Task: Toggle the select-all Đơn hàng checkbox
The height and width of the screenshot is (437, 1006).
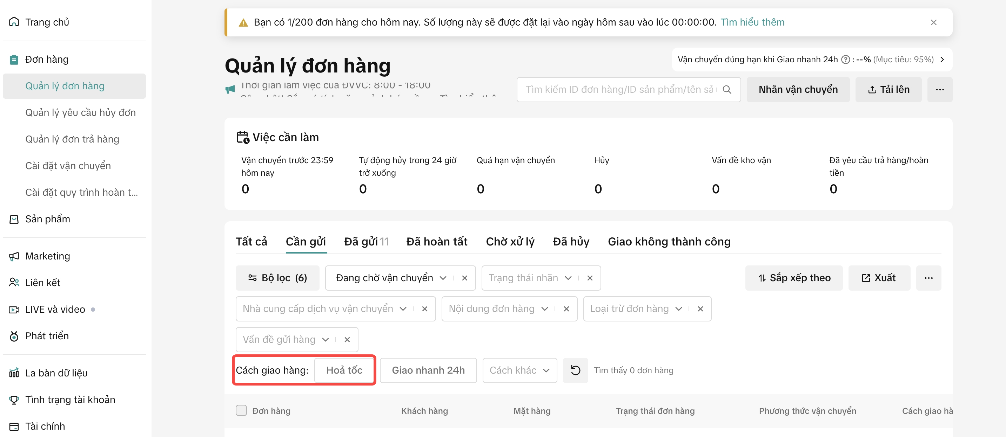Action: tap(241, 410)
